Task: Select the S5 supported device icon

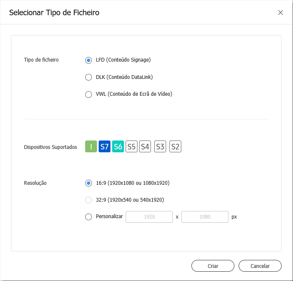Action: (132, 146)
